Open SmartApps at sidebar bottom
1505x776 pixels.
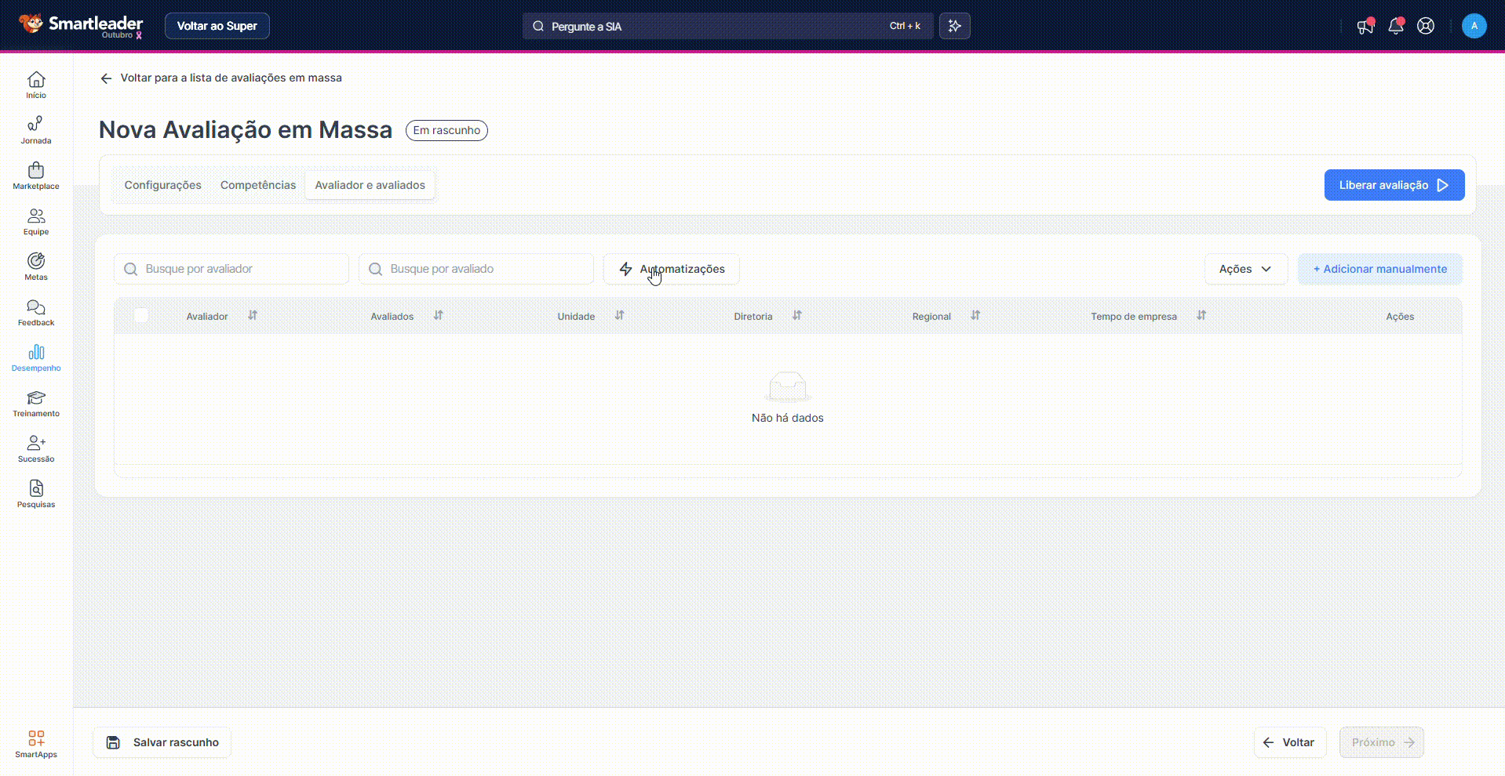point(35,743)
